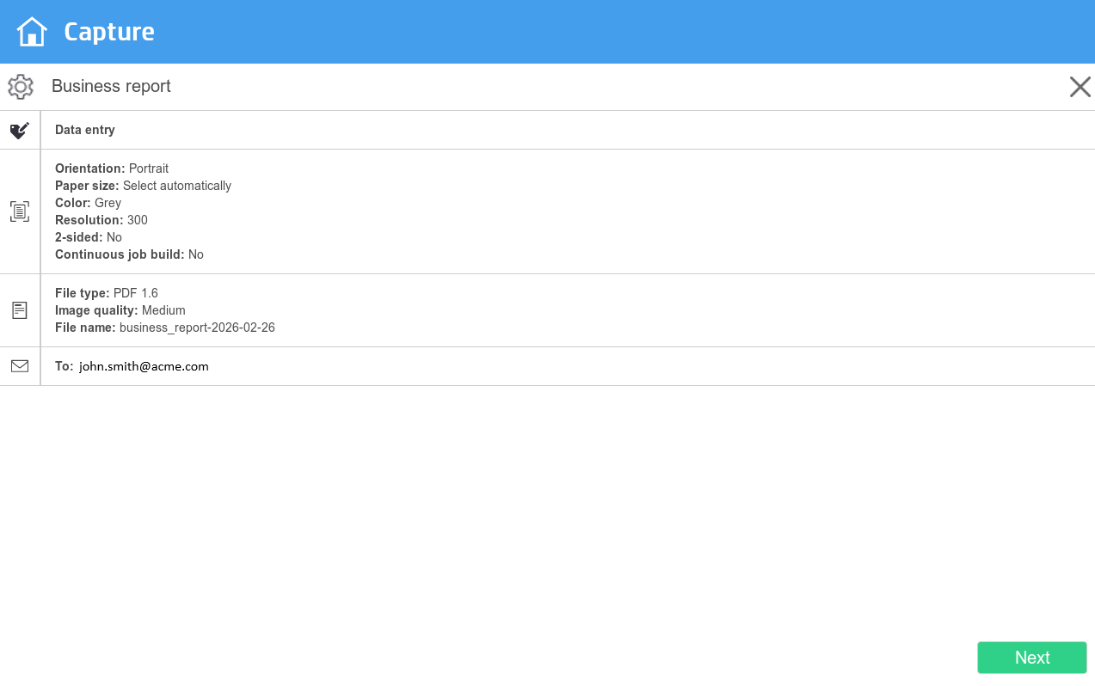
Task: Select the file output settings icon
Action: 20,310
